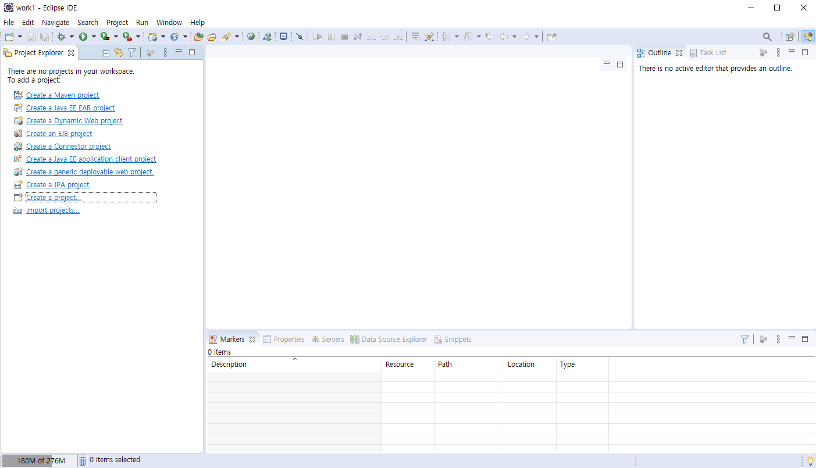
Task: Open the Project menu
Action: 117,22
